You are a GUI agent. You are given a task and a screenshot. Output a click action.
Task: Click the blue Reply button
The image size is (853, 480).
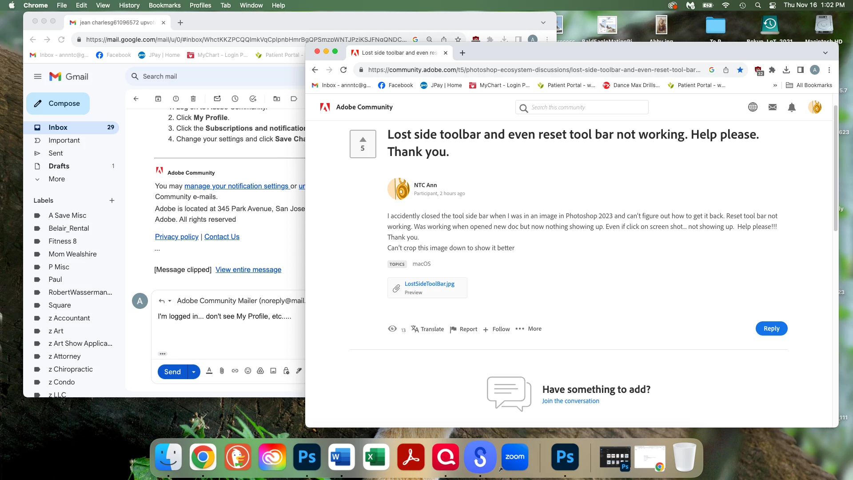coord(771,328)
